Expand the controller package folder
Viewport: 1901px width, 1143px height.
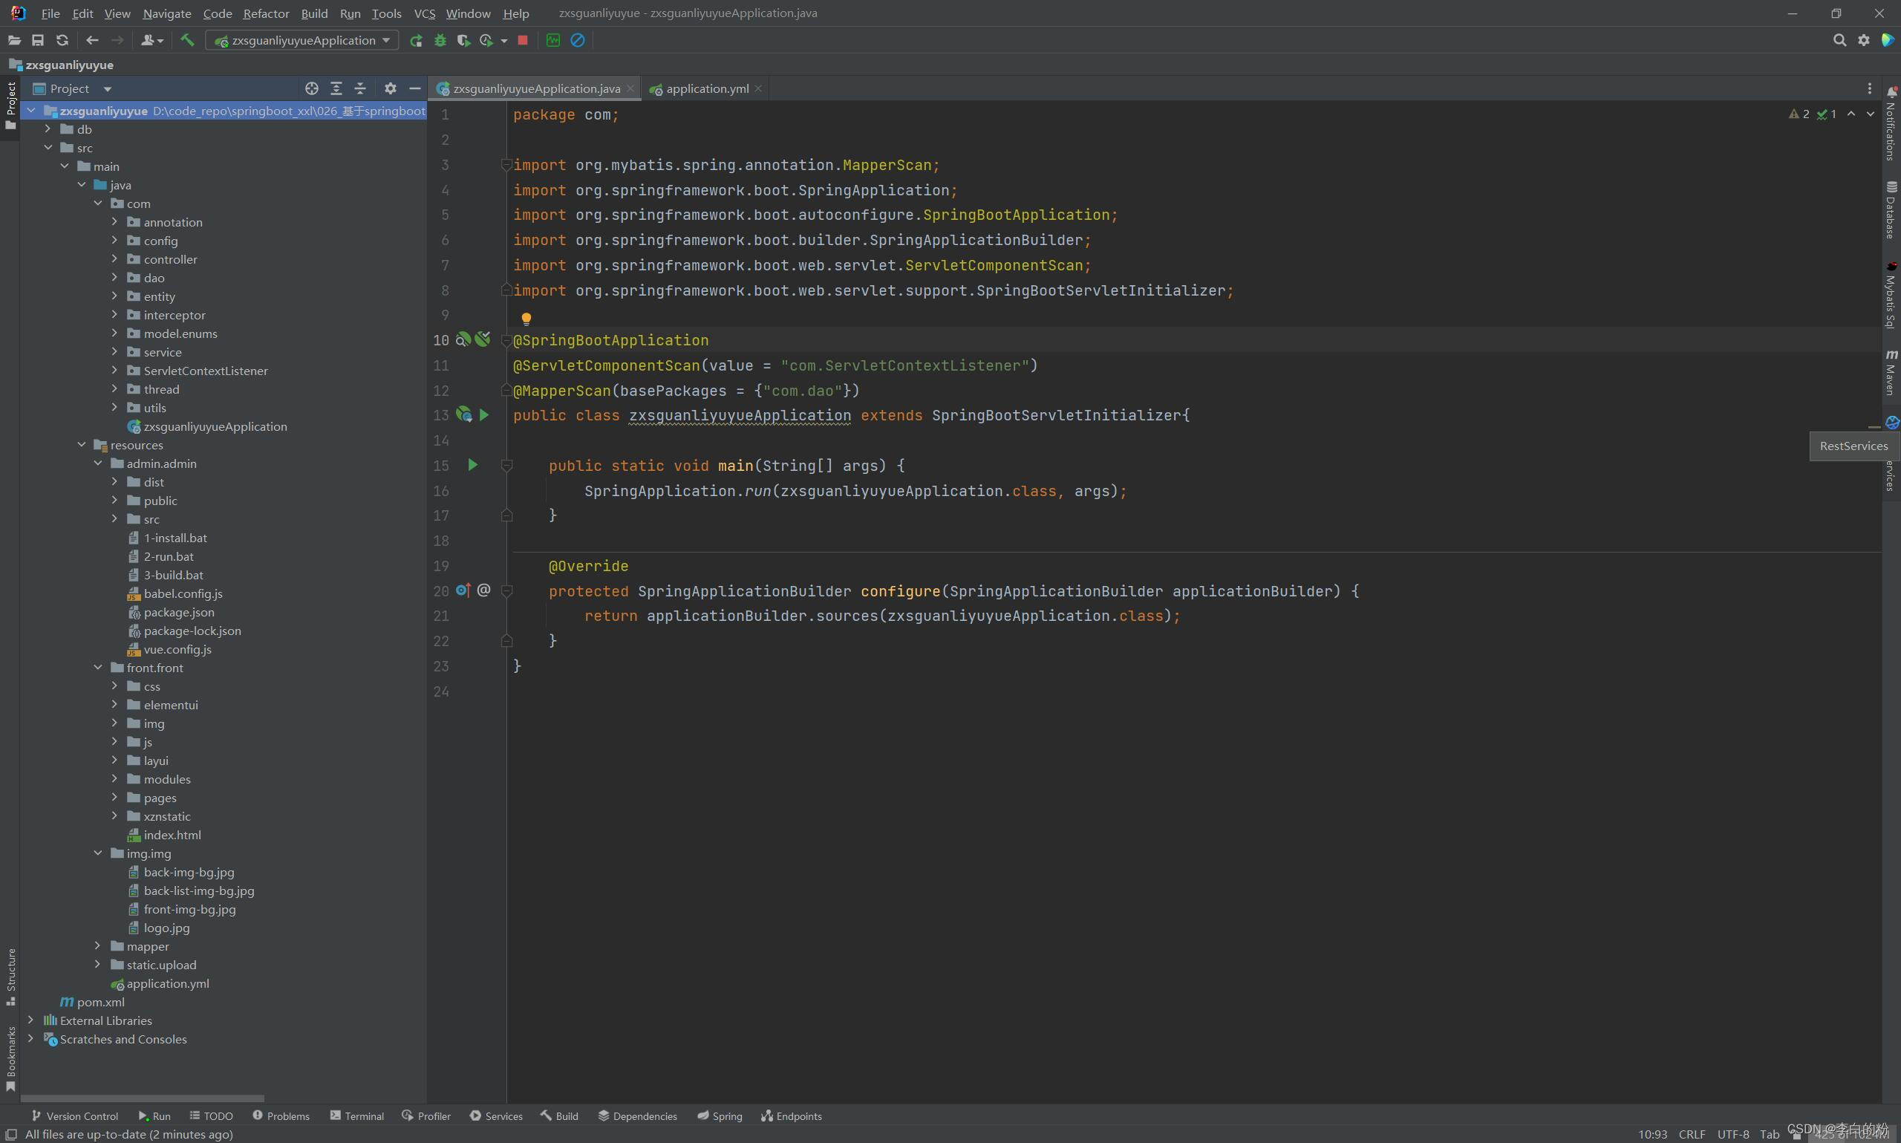(x=114, y=258)
